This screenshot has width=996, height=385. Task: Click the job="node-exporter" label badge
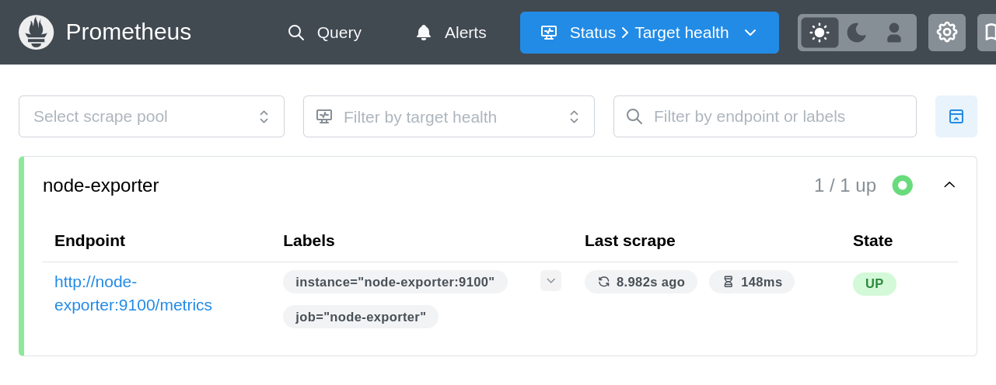point(361,317)
